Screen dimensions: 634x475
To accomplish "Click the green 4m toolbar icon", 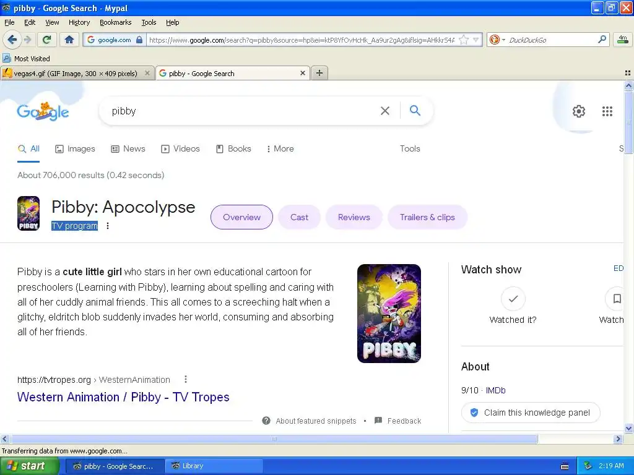I will 623,40.
